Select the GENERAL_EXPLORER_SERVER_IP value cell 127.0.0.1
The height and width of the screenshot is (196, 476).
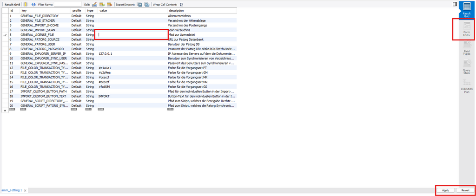tap(106, 54)
